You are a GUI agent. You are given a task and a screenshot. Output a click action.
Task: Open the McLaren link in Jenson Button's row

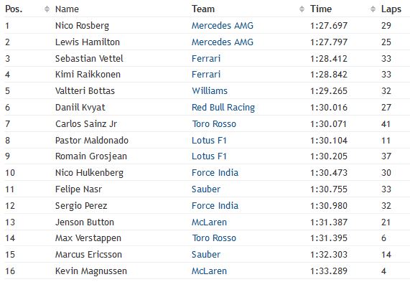[x=209, y=222]
